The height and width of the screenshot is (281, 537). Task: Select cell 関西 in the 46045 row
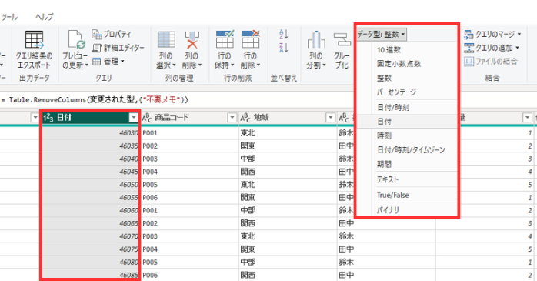[x=288, y=172]
